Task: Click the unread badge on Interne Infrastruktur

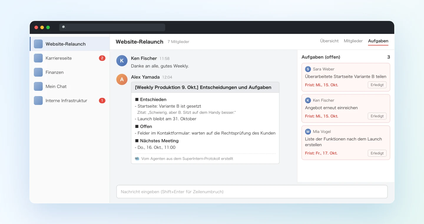Action: click(102, 101)
